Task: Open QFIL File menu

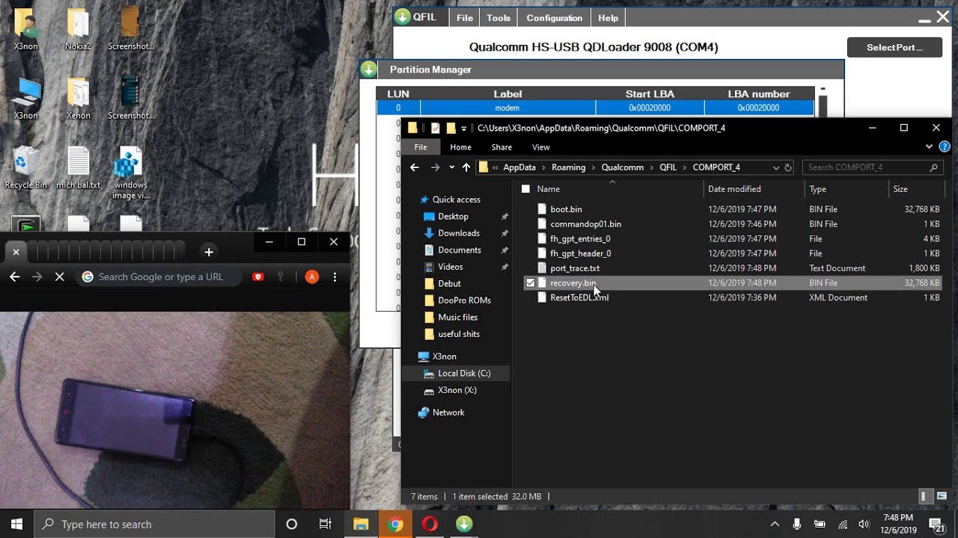Action: coord(465,18)
